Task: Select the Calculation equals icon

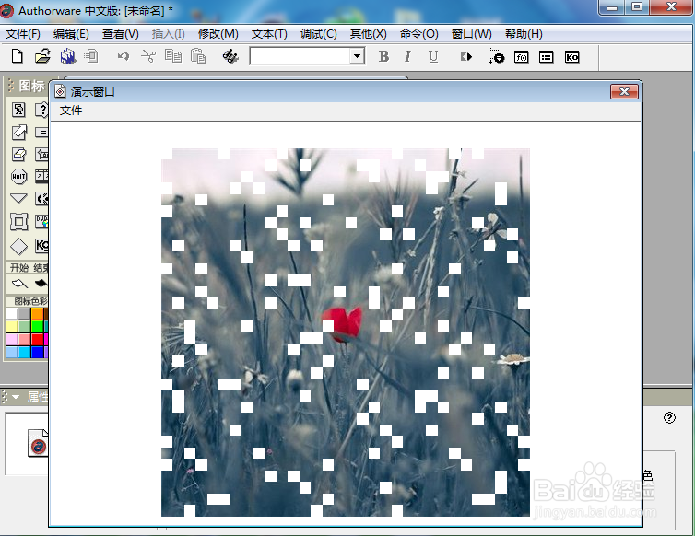Action: (x=41, y=132)
